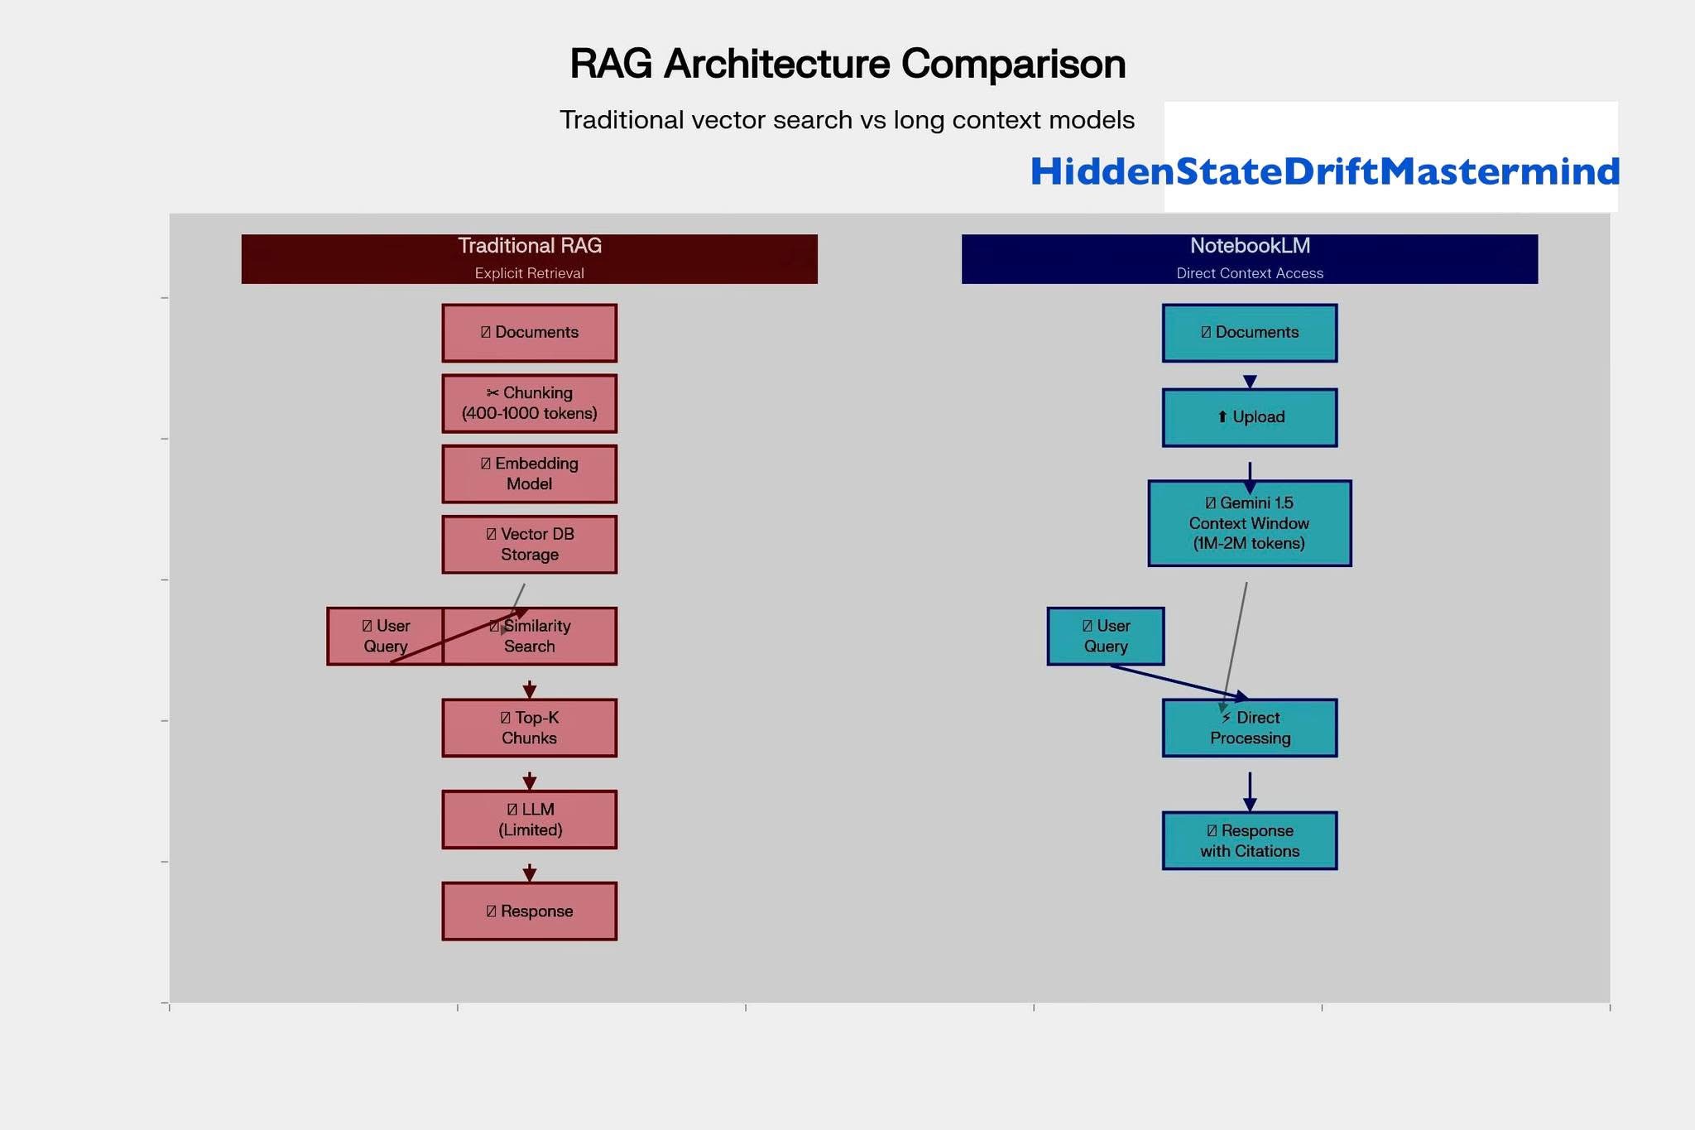Click the Upload box
This screenshot has height=1130, width=1695.
[x=1249, y=417]
